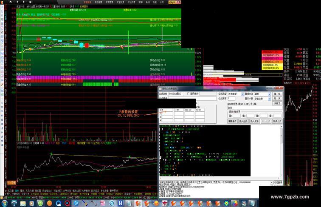This screenshot has width=321, height=207.
Task: Select parameter cell with value 34.00
Action: coord(200,110)
